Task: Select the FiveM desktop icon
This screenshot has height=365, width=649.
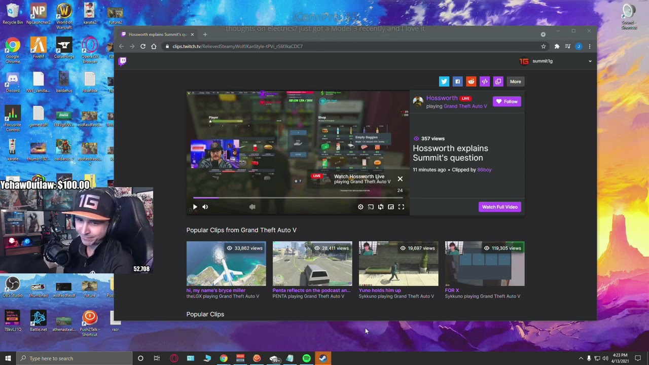Action: pos(39,49)
